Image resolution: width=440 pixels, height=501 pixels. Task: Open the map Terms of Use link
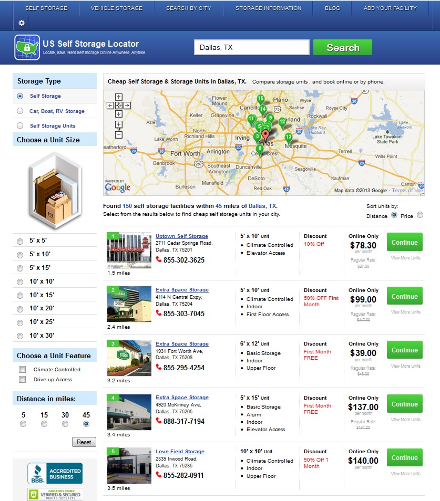[x=407, y=191]
